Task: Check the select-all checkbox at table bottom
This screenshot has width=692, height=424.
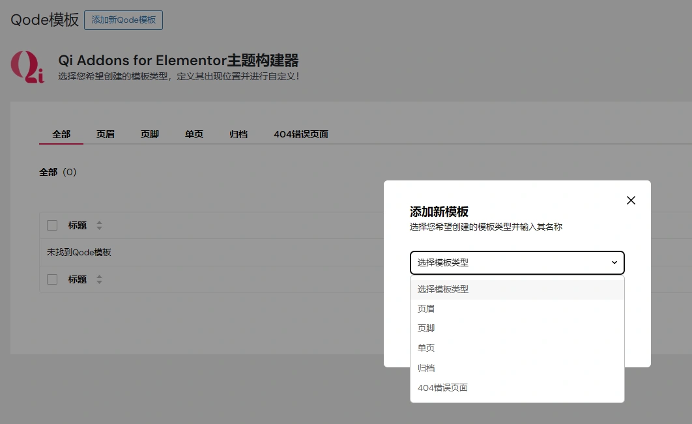Action: [x=51, y=279]
